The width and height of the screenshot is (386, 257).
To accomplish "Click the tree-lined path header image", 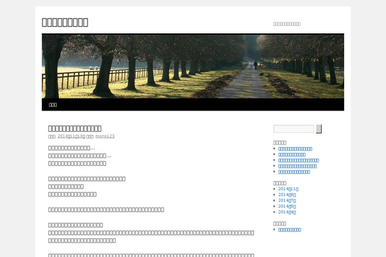I will coord(193,66).
